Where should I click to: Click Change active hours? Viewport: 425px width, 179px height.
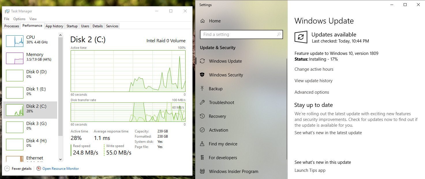(314, 69)
